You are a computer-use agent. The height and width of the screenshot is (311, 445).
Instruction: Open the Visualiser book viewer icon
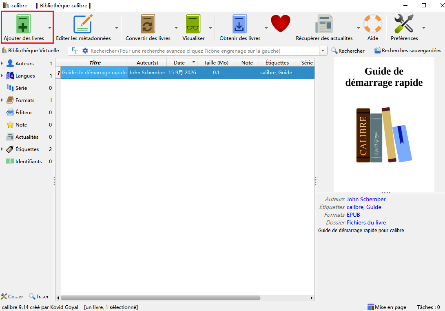pos(193,24)
